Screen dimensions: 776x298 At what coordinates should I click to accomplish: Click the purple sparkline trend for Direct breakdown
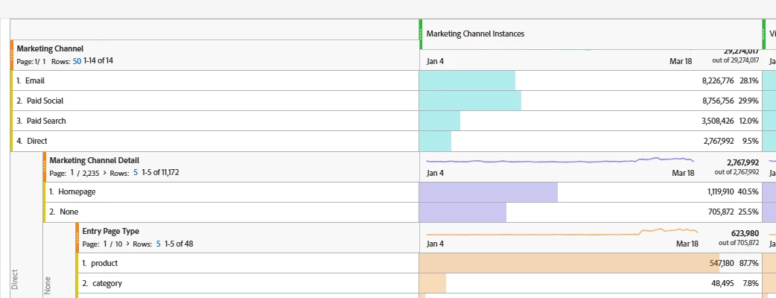tap(559, 159)
